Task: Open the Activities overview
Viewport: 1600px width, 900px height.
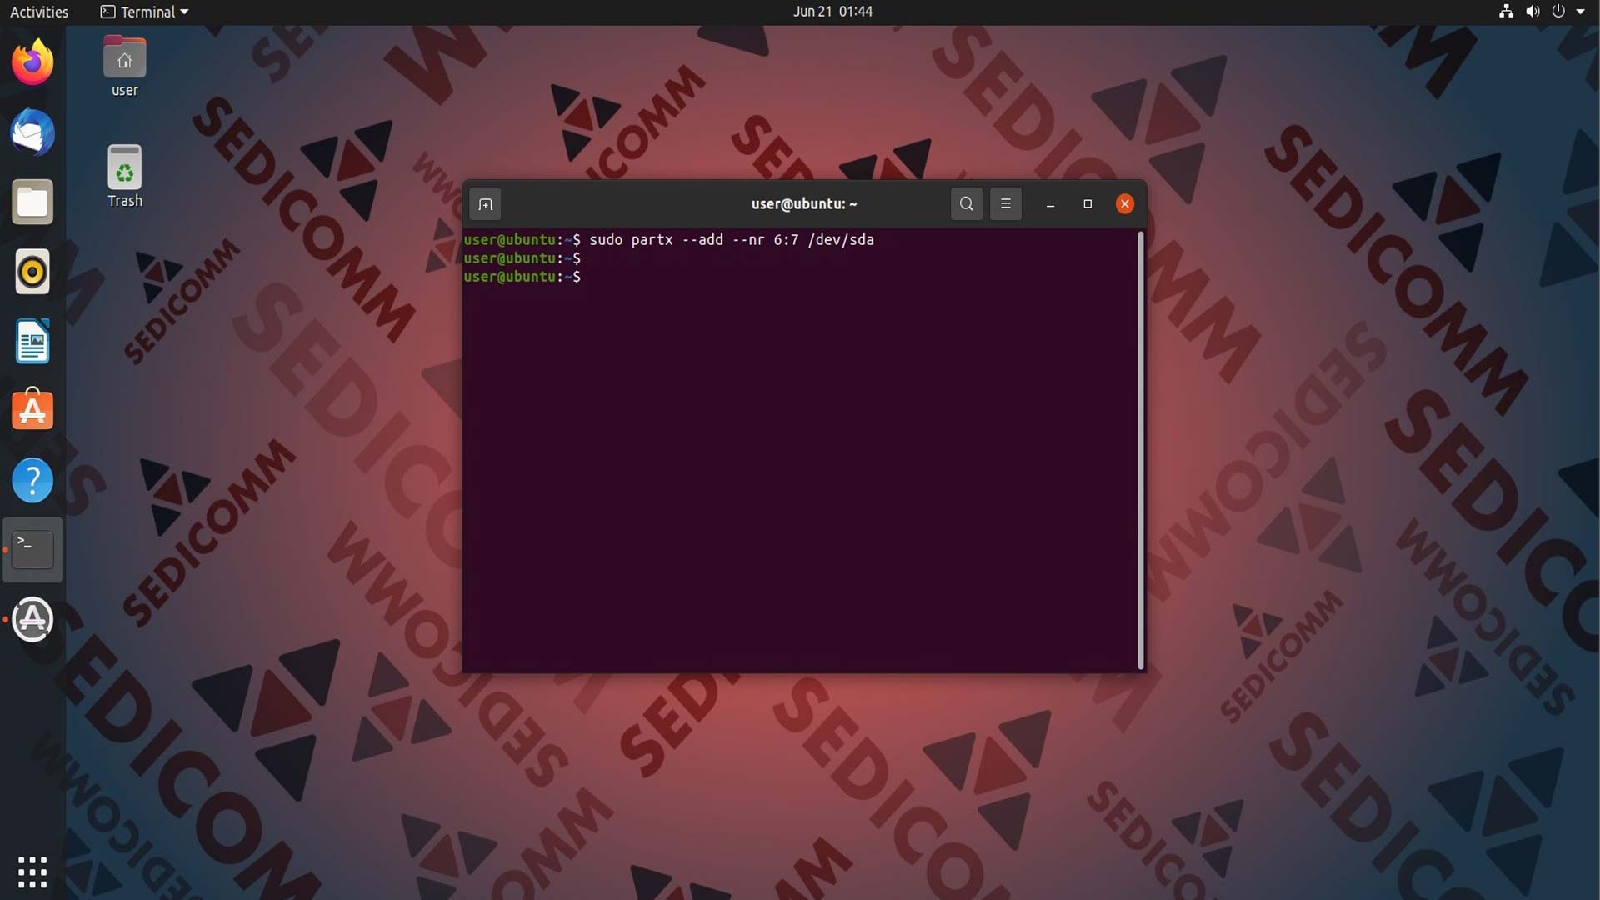Action: [39, 12]
